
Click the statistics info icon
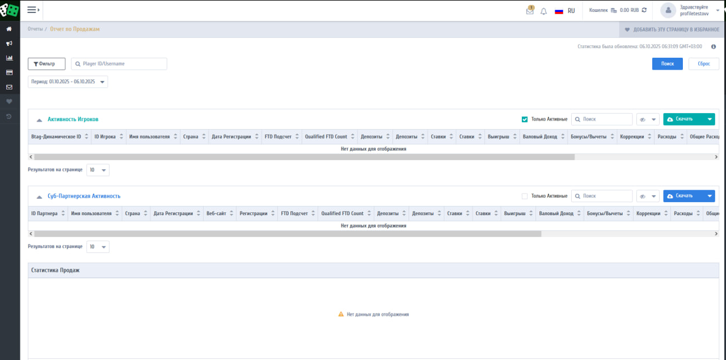click(x=714, y=46)
